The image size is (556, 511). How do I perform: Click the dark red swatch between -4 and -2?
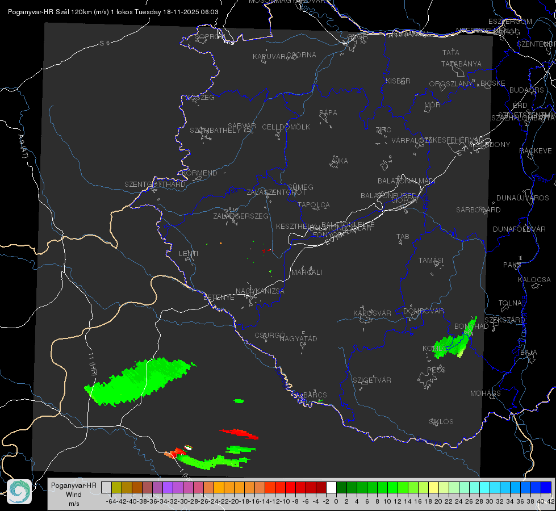(321, 487)
